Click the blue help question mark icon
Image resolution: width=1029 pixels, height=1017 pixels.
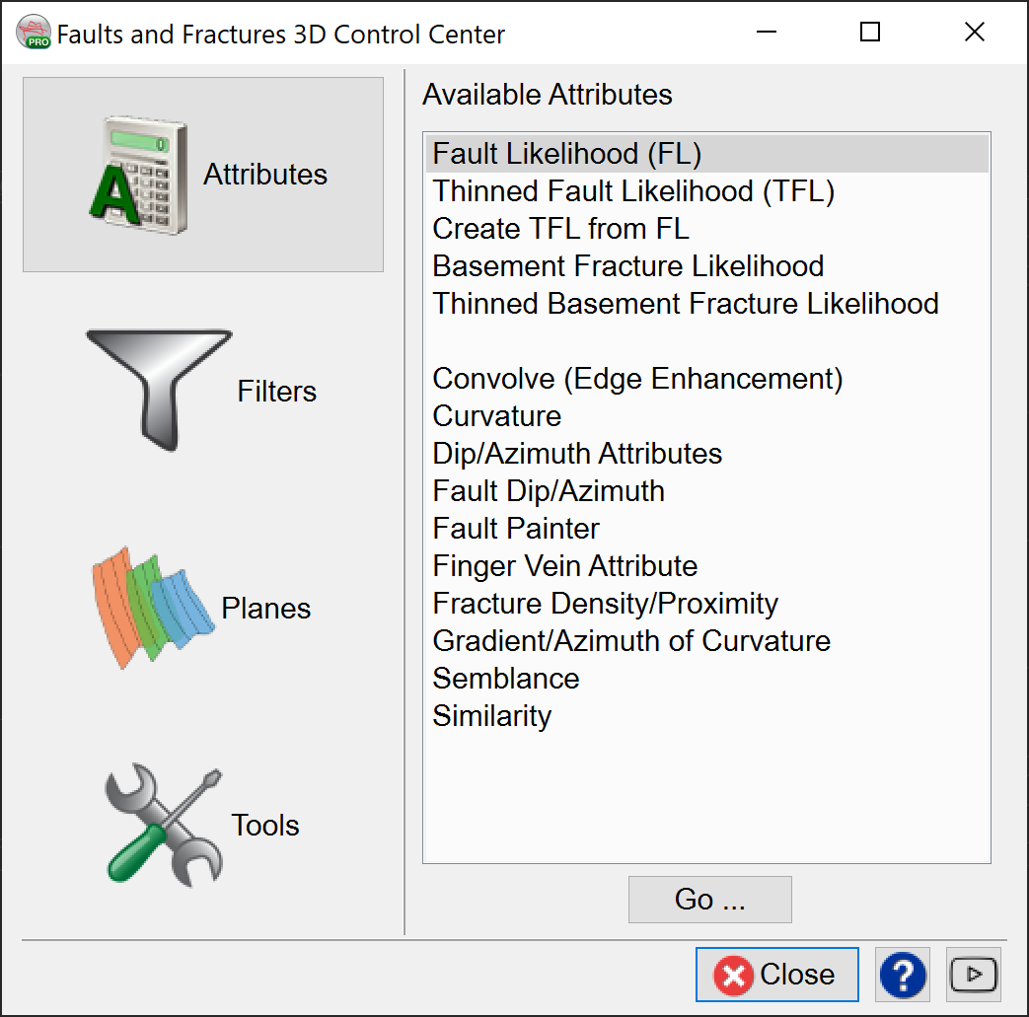click(902, 975)
